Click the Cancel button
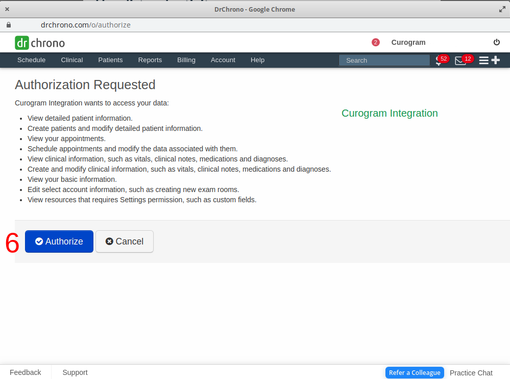This screenshot has height=379, width=510. (x=125, y=241)
